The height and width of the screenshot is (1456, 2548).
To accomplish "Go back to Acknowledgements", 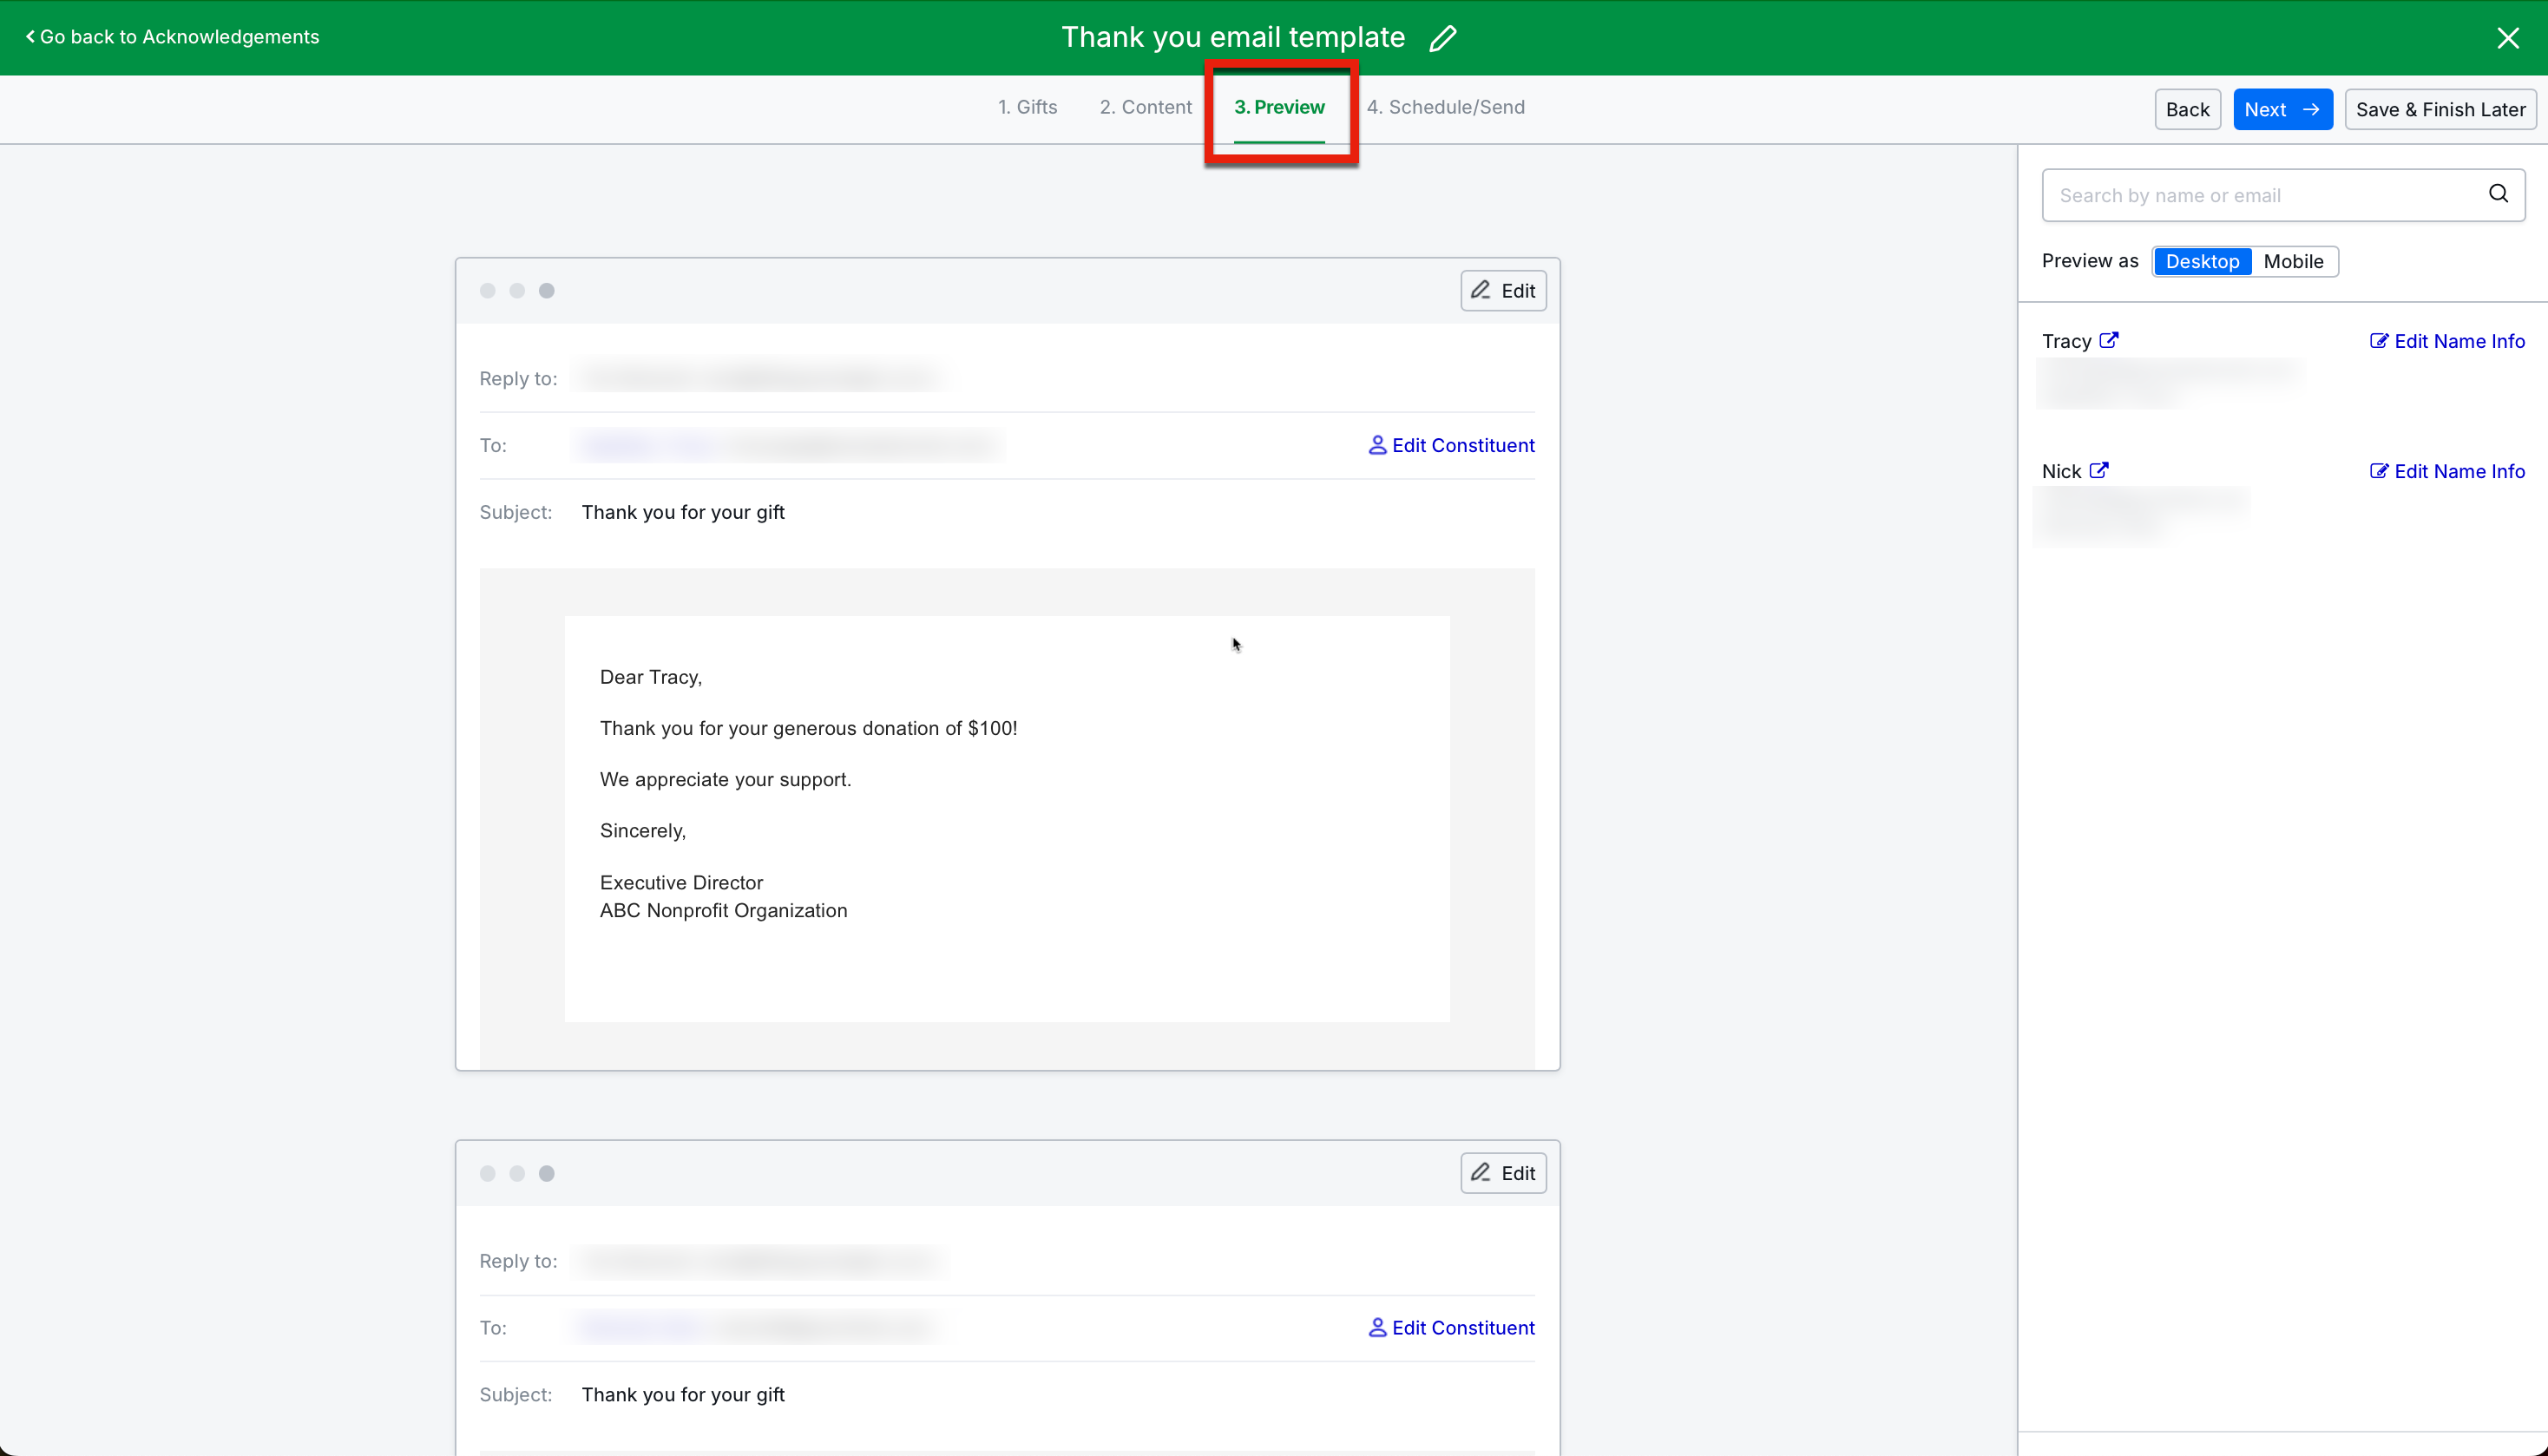I will [172, 37].
